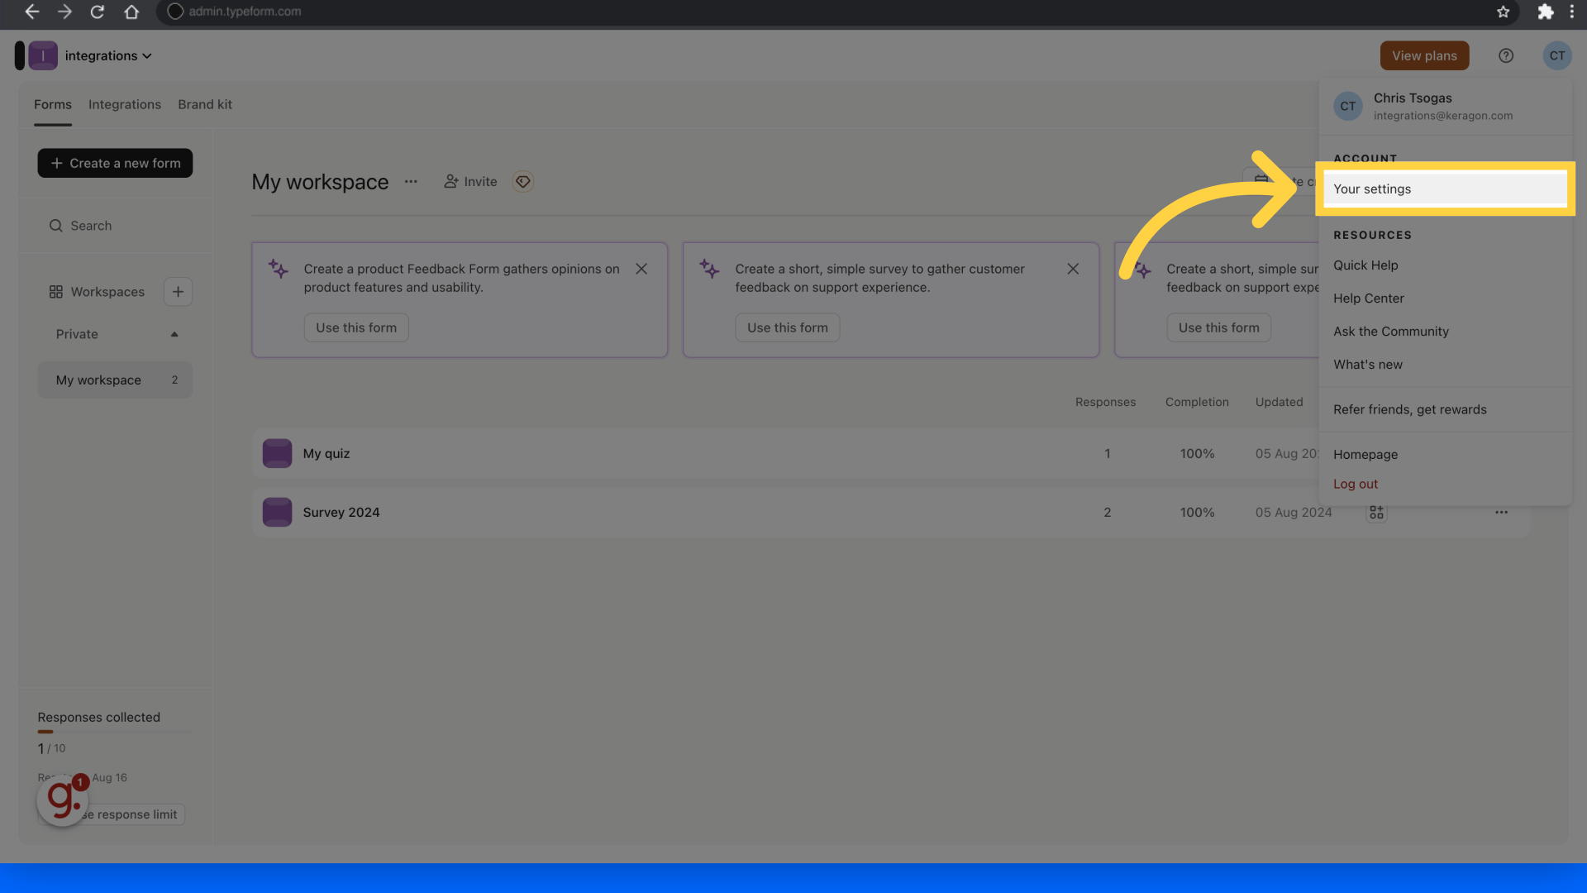Click the View plans button
The image size is (1587, 893).
click(1423, 55)
